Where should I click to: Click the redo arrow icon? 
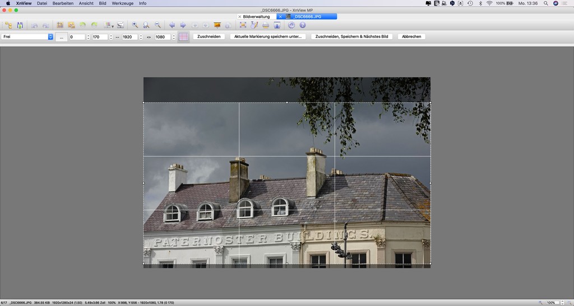click(x=46, y=25)
